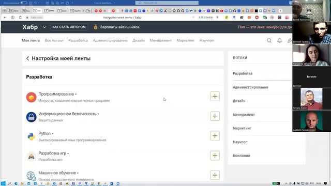Expand the dropdown arrow beside Хабр logo
The height and width of the screenshot is (186, 331).
point(44,27)
